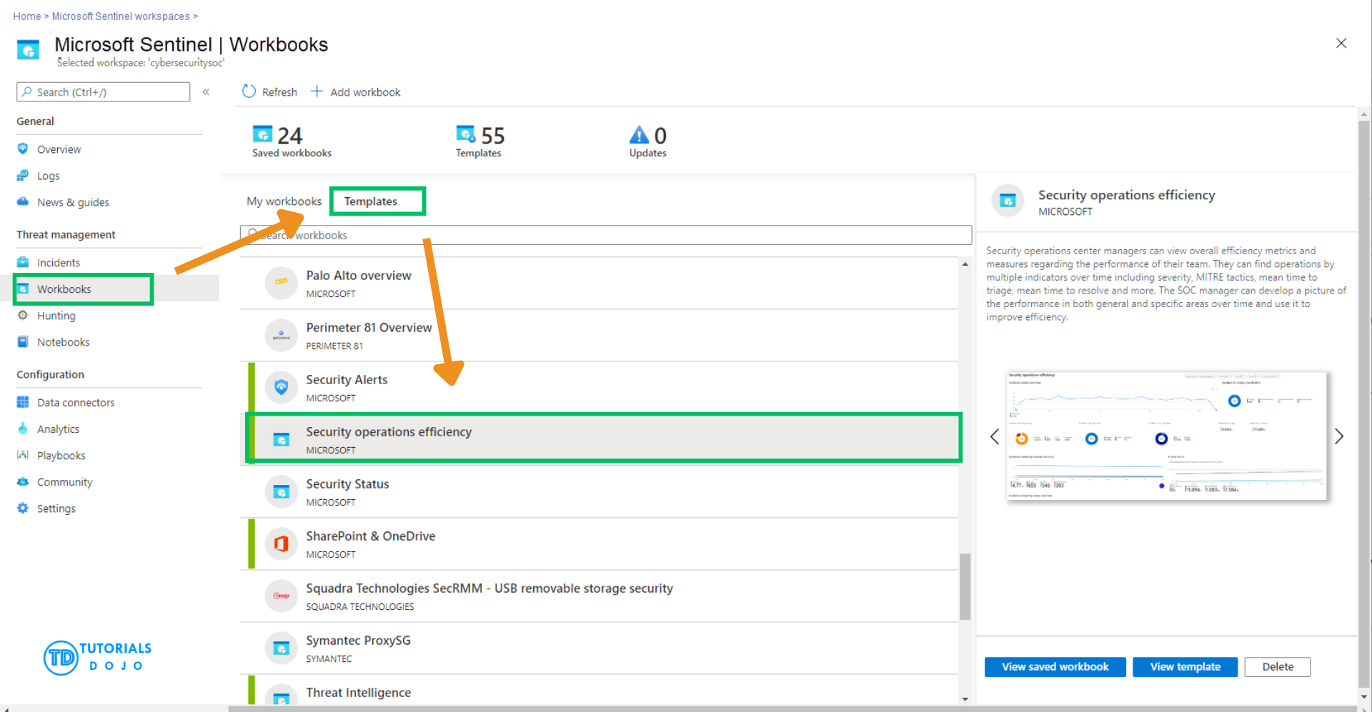Click the Logs icon in sidebar
1372x712 pixels.
coord(23,175)
